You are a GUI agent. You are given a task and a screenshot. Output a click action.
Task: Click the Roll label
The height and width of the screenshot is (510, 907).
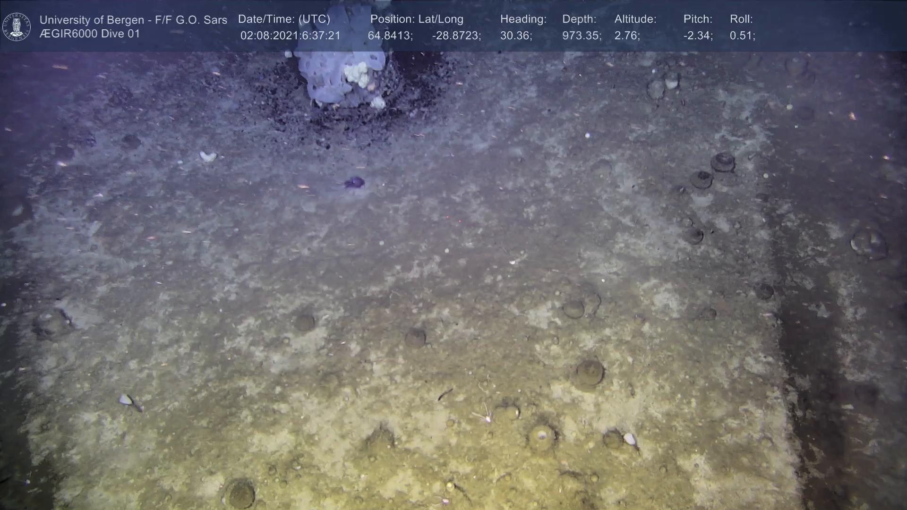[x=741, y=19]
